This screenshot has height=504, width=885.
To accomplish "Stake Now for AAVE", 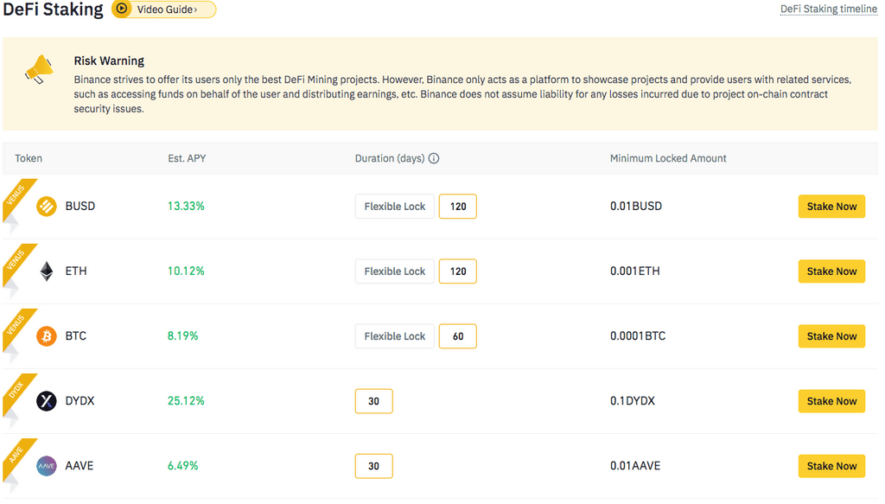I will click(831, 466).
